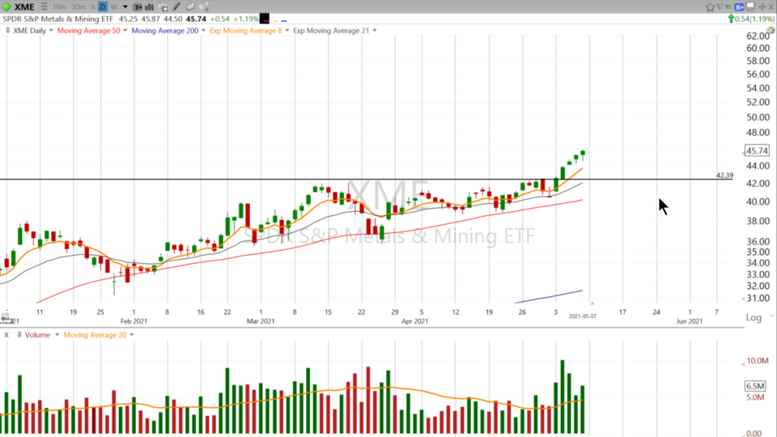Open the chart template 'T' dropdown icon

tap(138, 7)
